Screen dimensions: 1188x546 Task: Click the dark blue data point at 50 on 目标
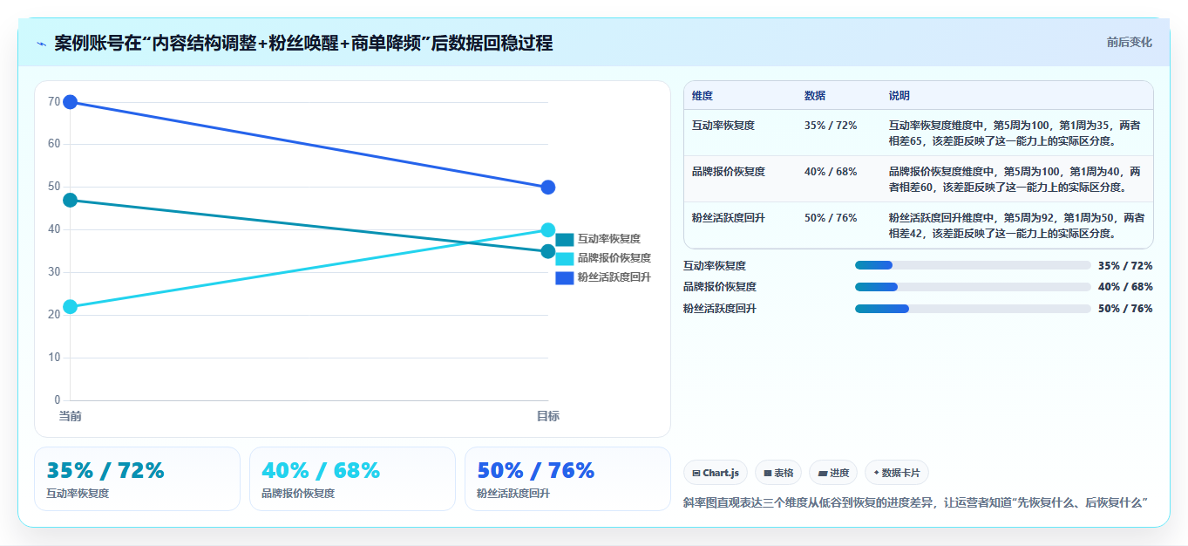[548, 188]
